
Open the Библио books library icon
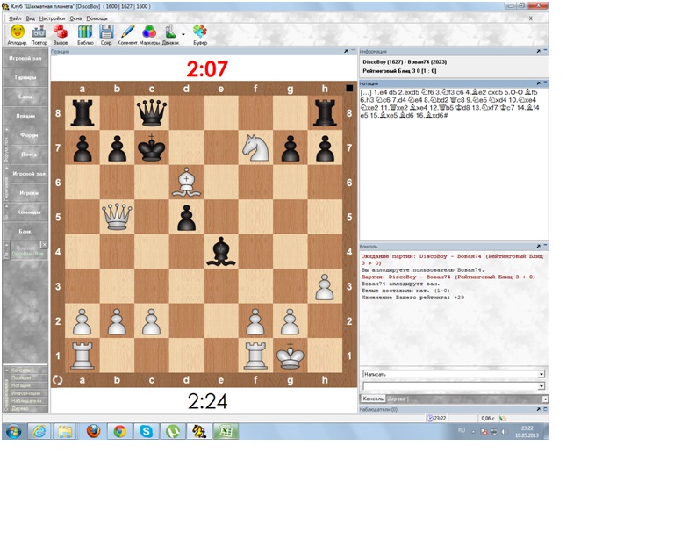[x=85, y=32]
